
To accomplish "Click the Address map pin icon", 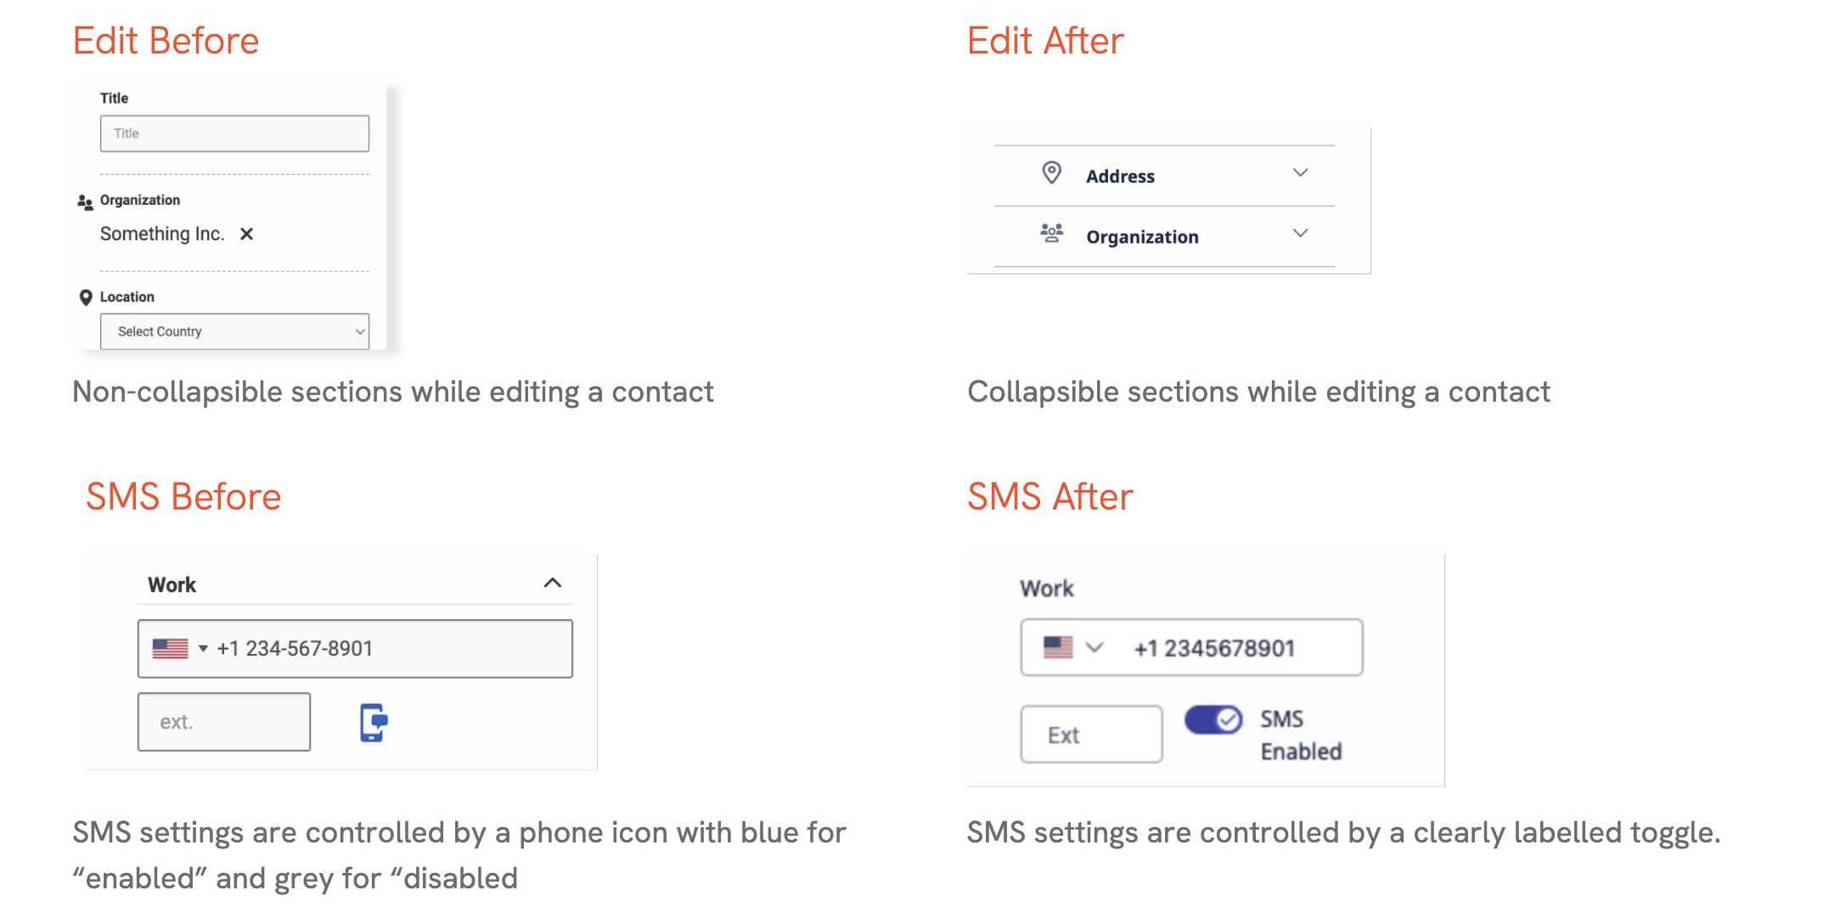I will click(x=1053, y=172).
